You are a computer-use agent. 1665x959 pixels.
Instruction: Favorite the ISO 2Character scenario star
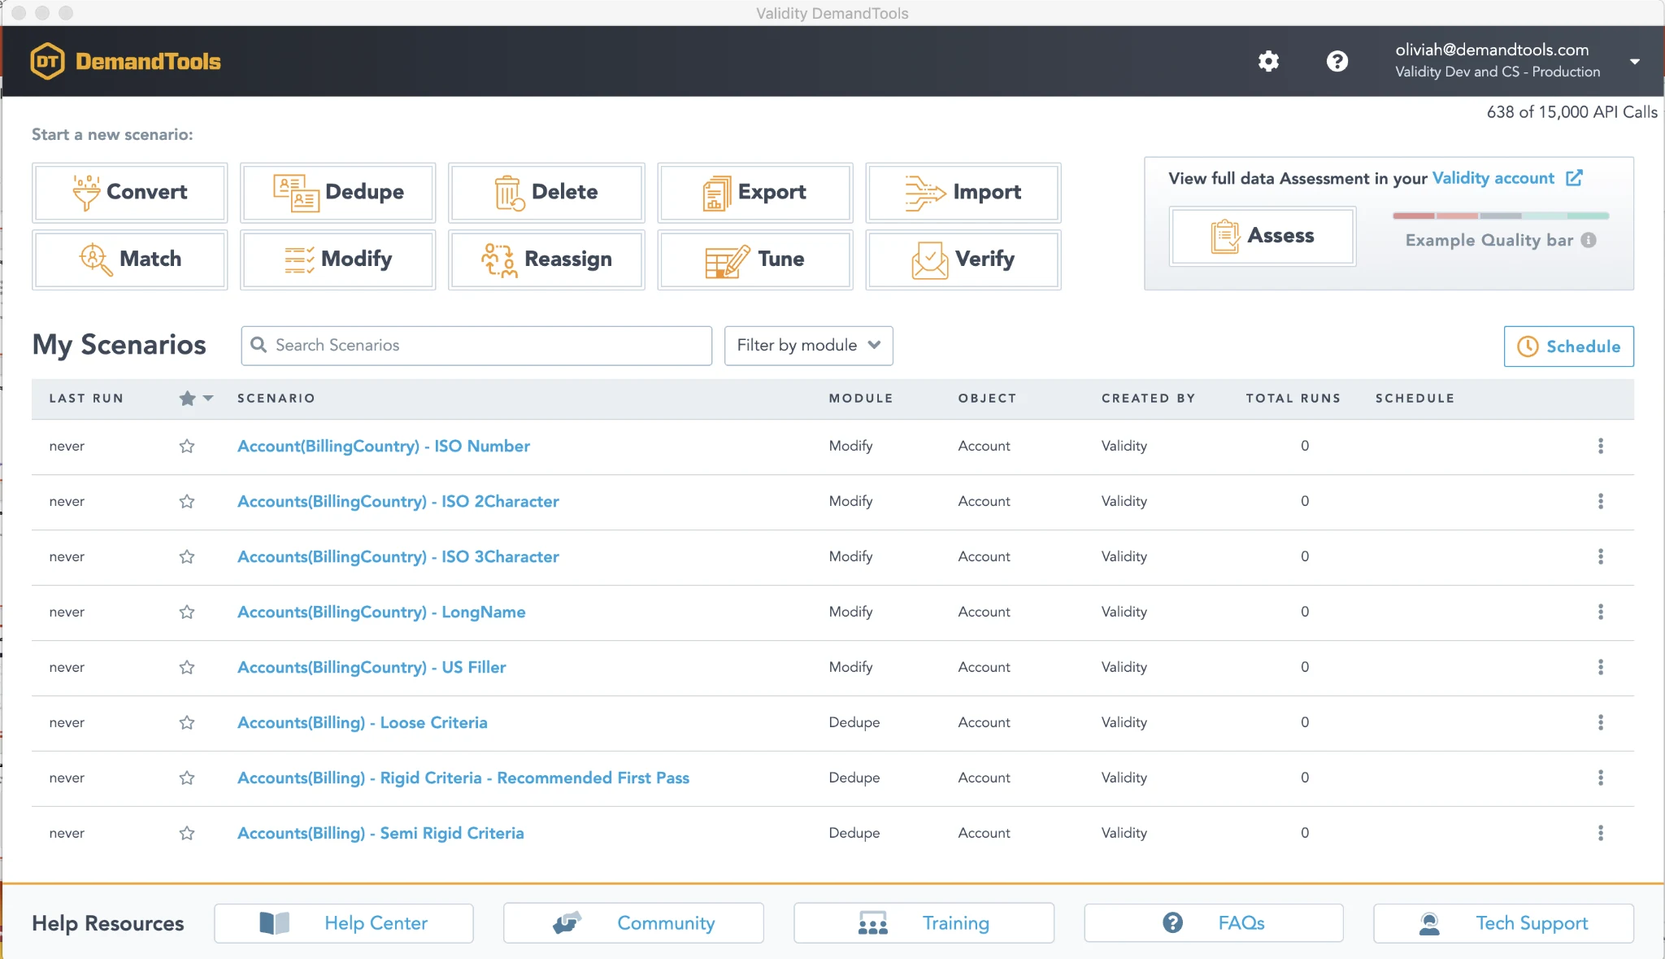coord(187,501)
